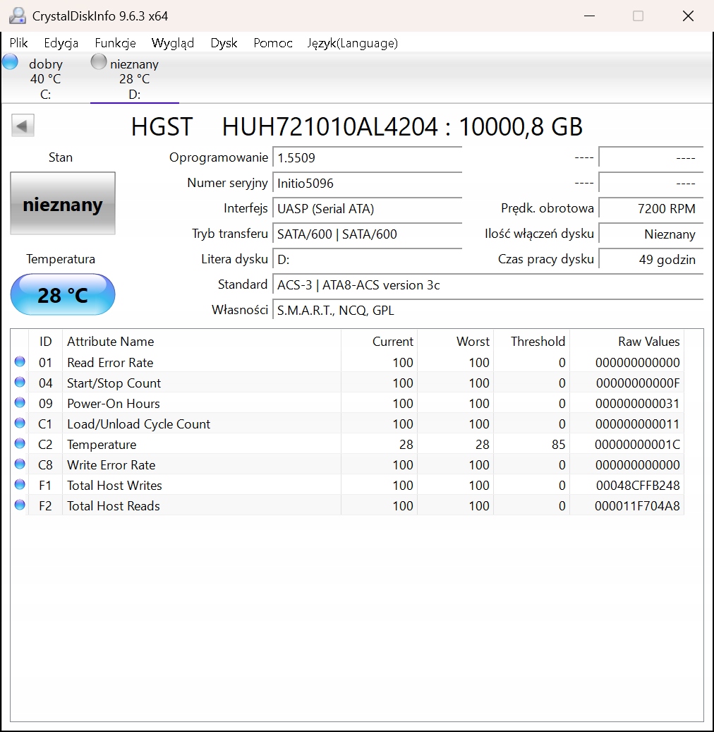Click the previous disk arrow button
714x732 pixels.
(x=23, y=126)
